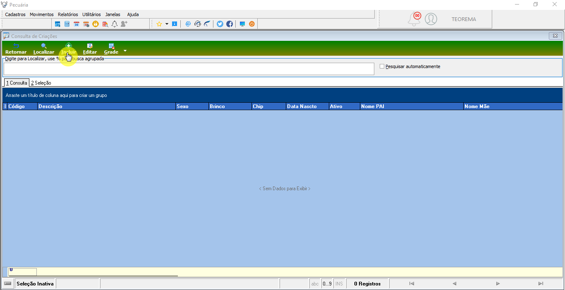Click the Editar toolbar button
Image resolution: width=565 pixels, height=290 pixels.
pos(90,49)
